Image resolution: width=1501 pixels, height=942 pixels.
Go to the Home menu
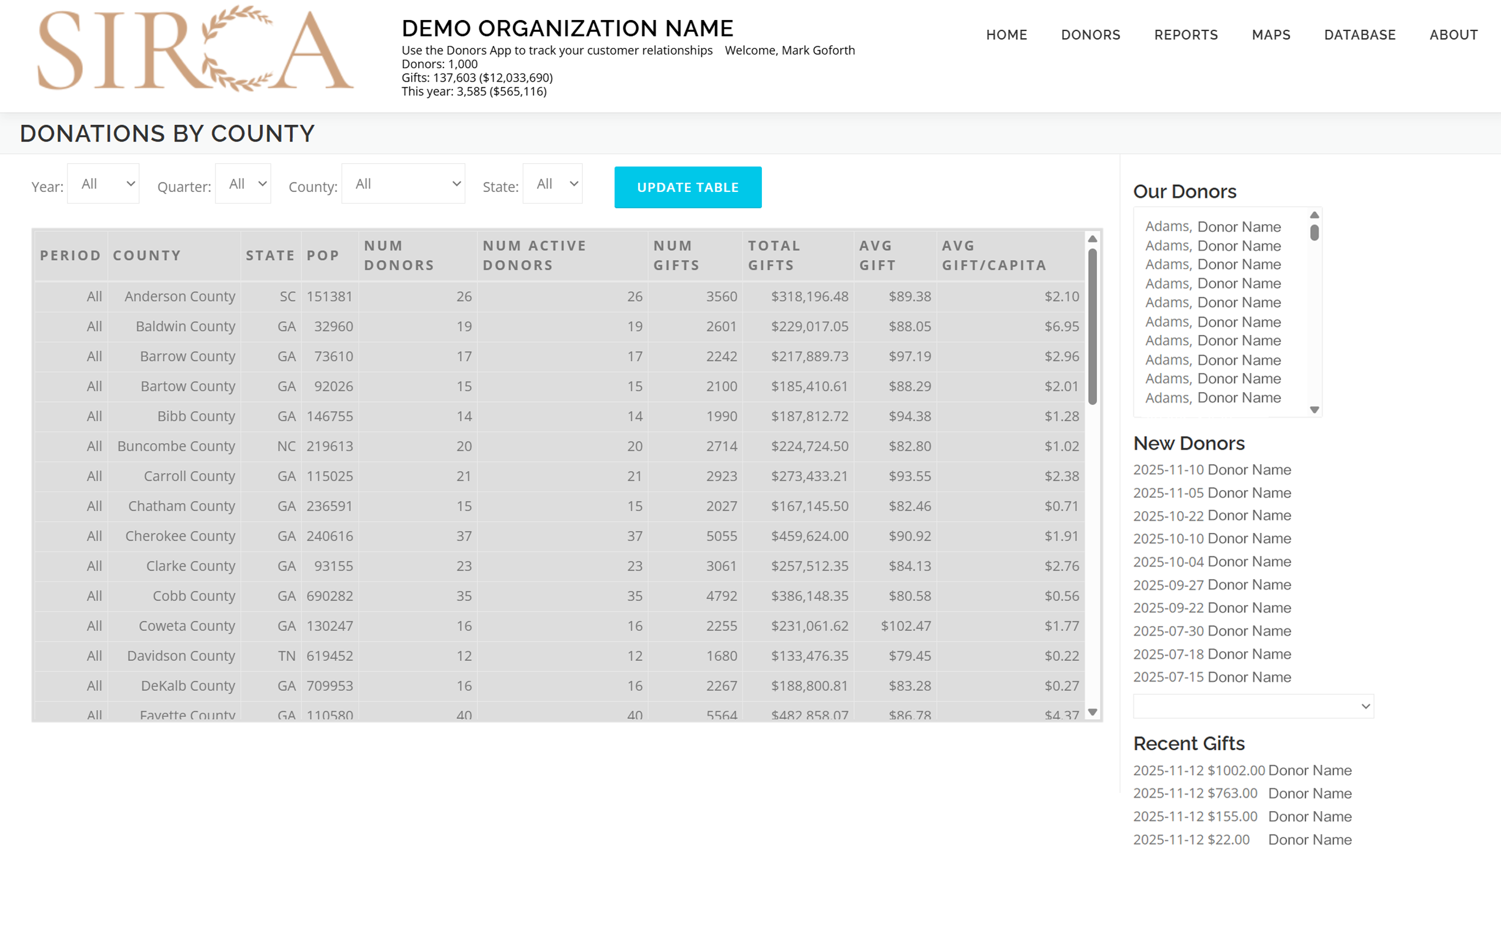pyautogui.click(x=1006, y=35)
